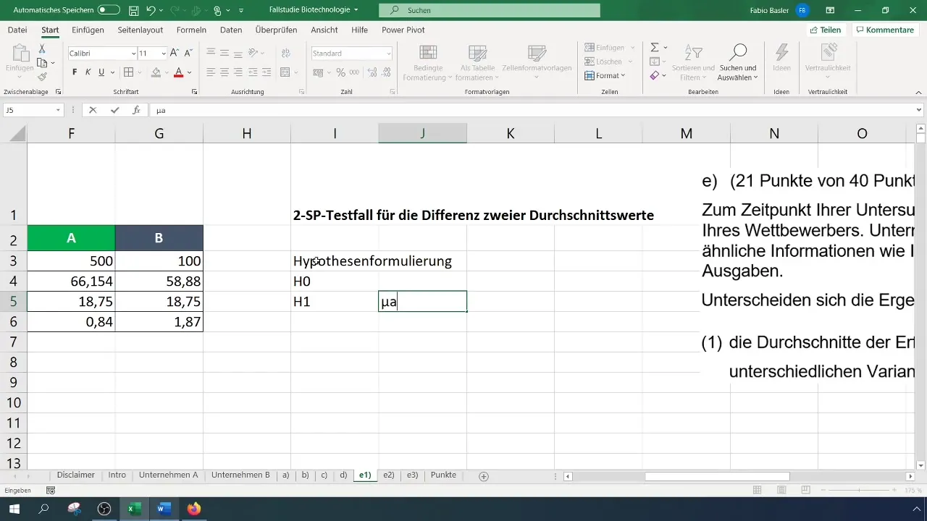The width and height of the screenshot is (927, 521).
Task: Click the Windows Start button
Action: point(14,509)
